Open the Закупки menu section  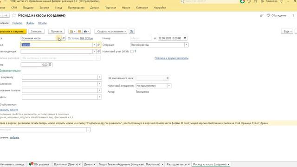click(x=44, y=8)
